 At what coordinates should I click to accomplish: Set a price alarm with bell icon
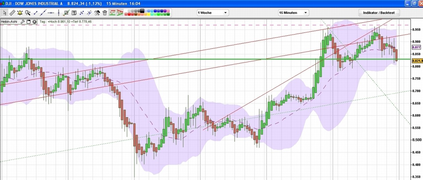tap(20, 13)
